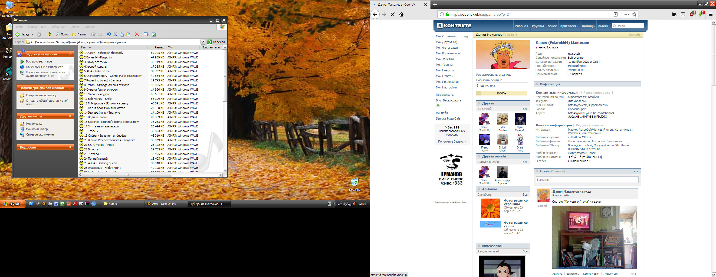Viewport: 716px width, 277px height.
Task: Open the группы tab on OpenVK header
Action: pos(538,26)
